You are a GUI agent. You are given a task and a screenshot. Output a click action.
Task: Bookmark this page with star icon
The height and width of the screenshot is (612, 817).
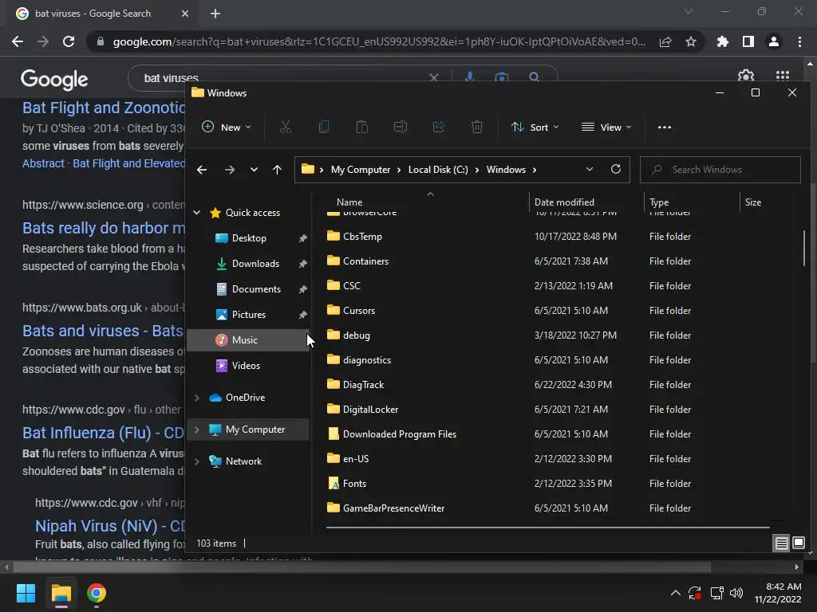[x=691, y=41]
